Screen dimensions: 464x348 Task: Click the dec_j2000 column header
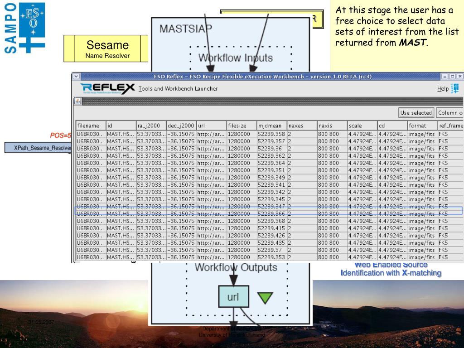pos(181,126)
